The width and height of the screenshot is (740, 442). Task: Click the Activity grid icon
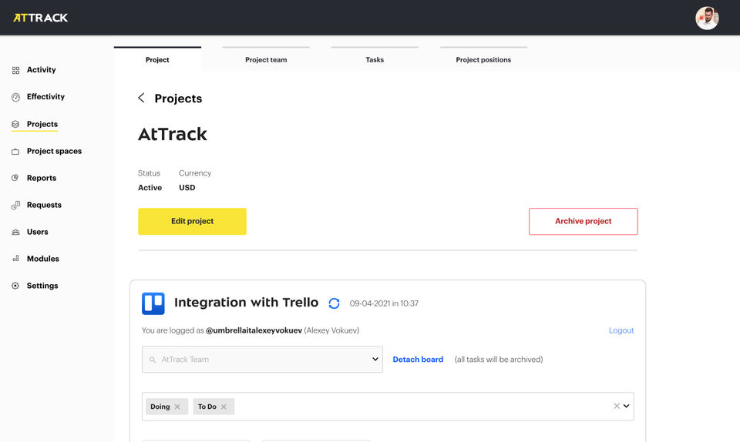pos(15,70)
